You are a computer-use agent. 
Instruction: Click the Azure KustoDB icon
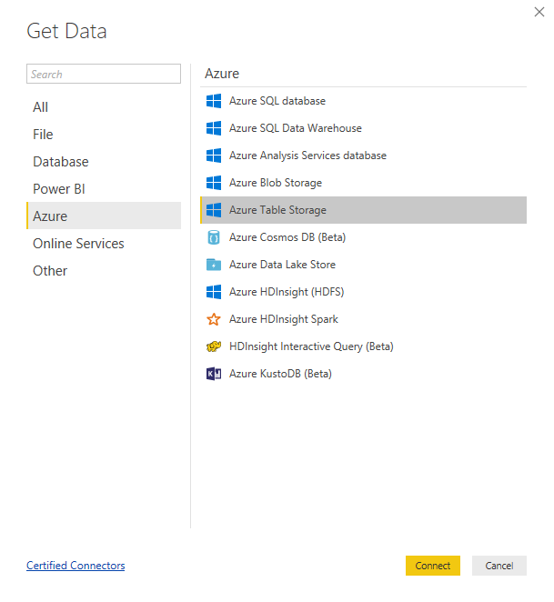point(214,374)
